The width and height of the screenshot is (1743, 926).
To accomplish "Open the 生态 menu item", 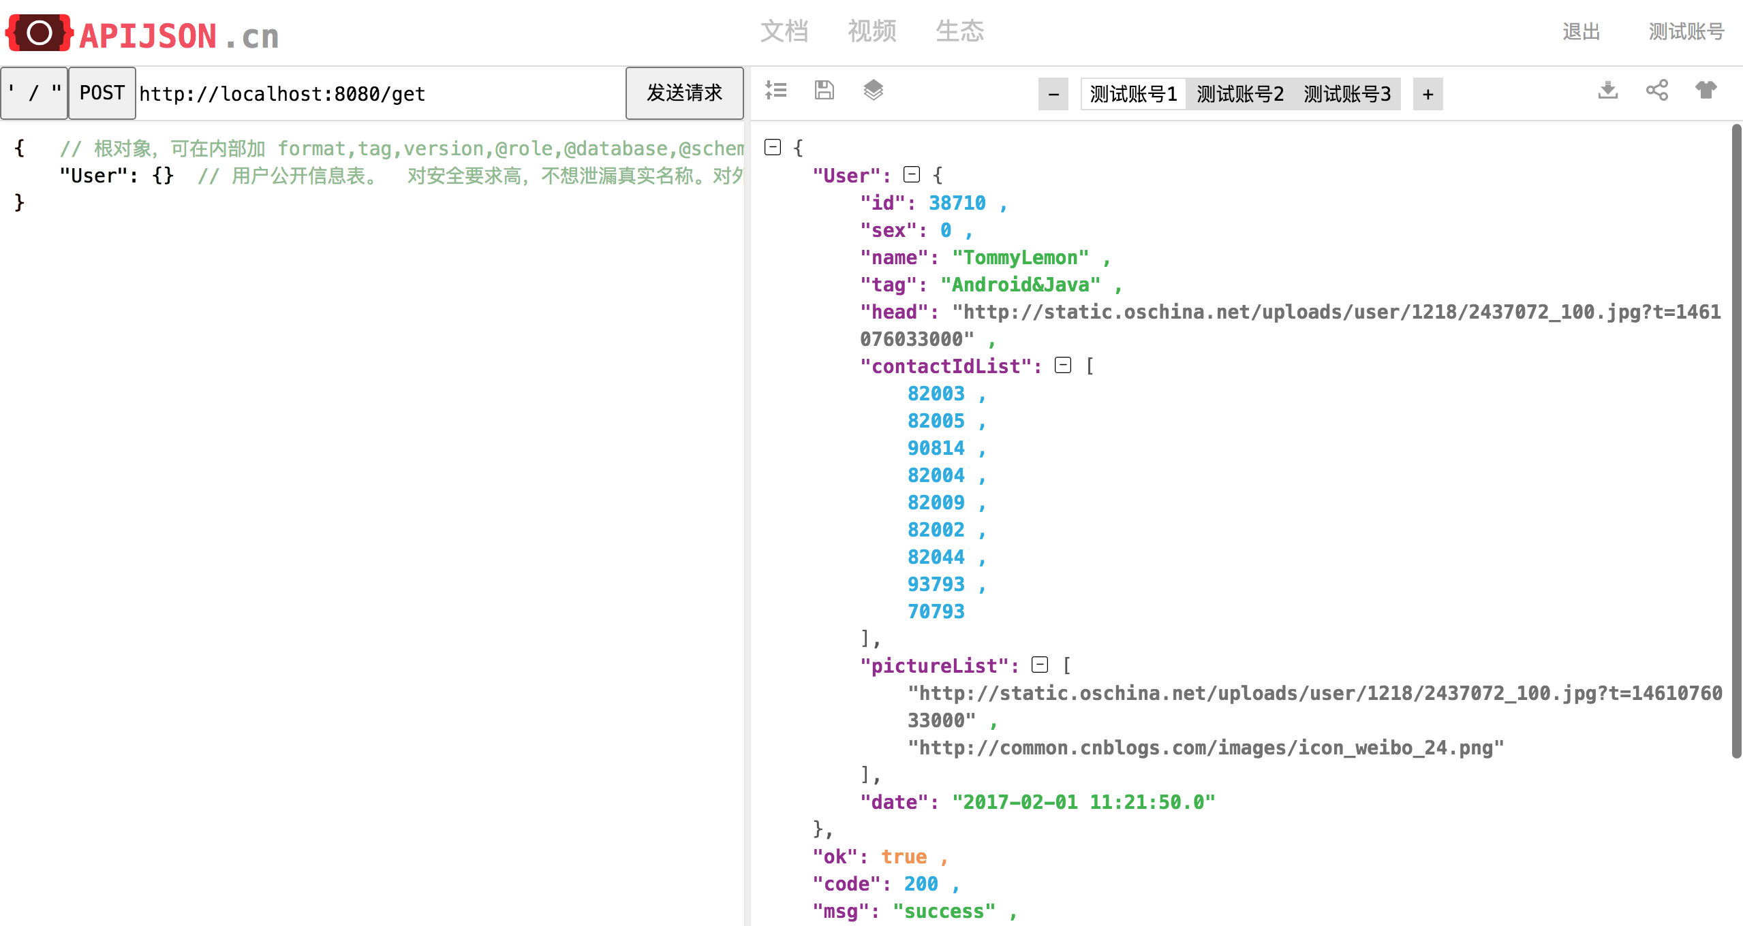I will (960, 31).
